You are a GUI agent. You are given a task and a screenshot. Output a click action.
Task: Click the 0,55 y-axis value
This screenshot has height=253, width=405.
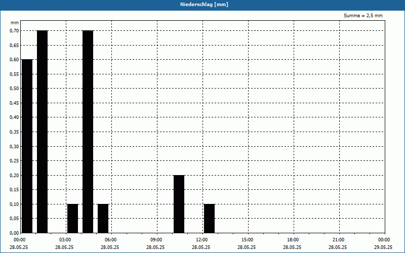[14, 74]
